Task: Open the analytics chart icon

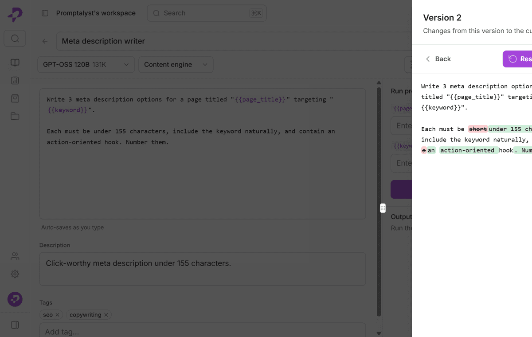Action: (15, 80)
